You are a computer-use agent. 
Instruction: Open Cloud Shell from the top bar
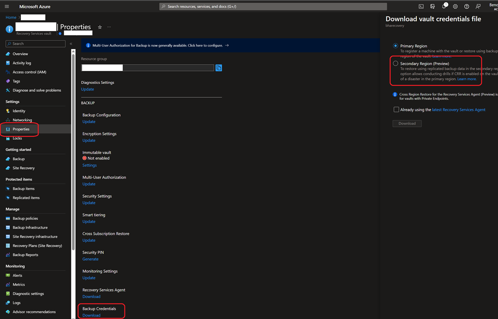click(421, 6)
